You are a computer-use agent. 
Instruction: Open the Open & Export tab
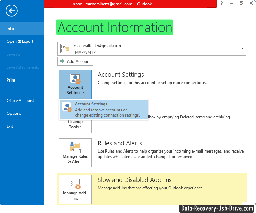click(22, 41)
